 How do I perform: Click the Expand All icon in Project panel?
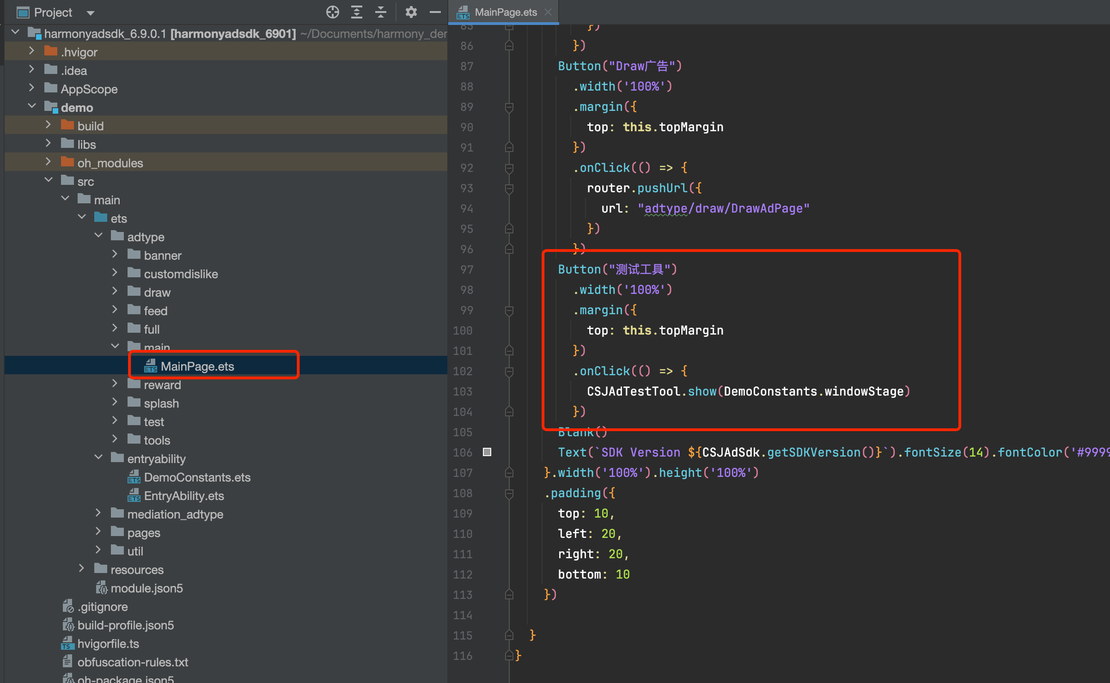click(x=356, y=12)
